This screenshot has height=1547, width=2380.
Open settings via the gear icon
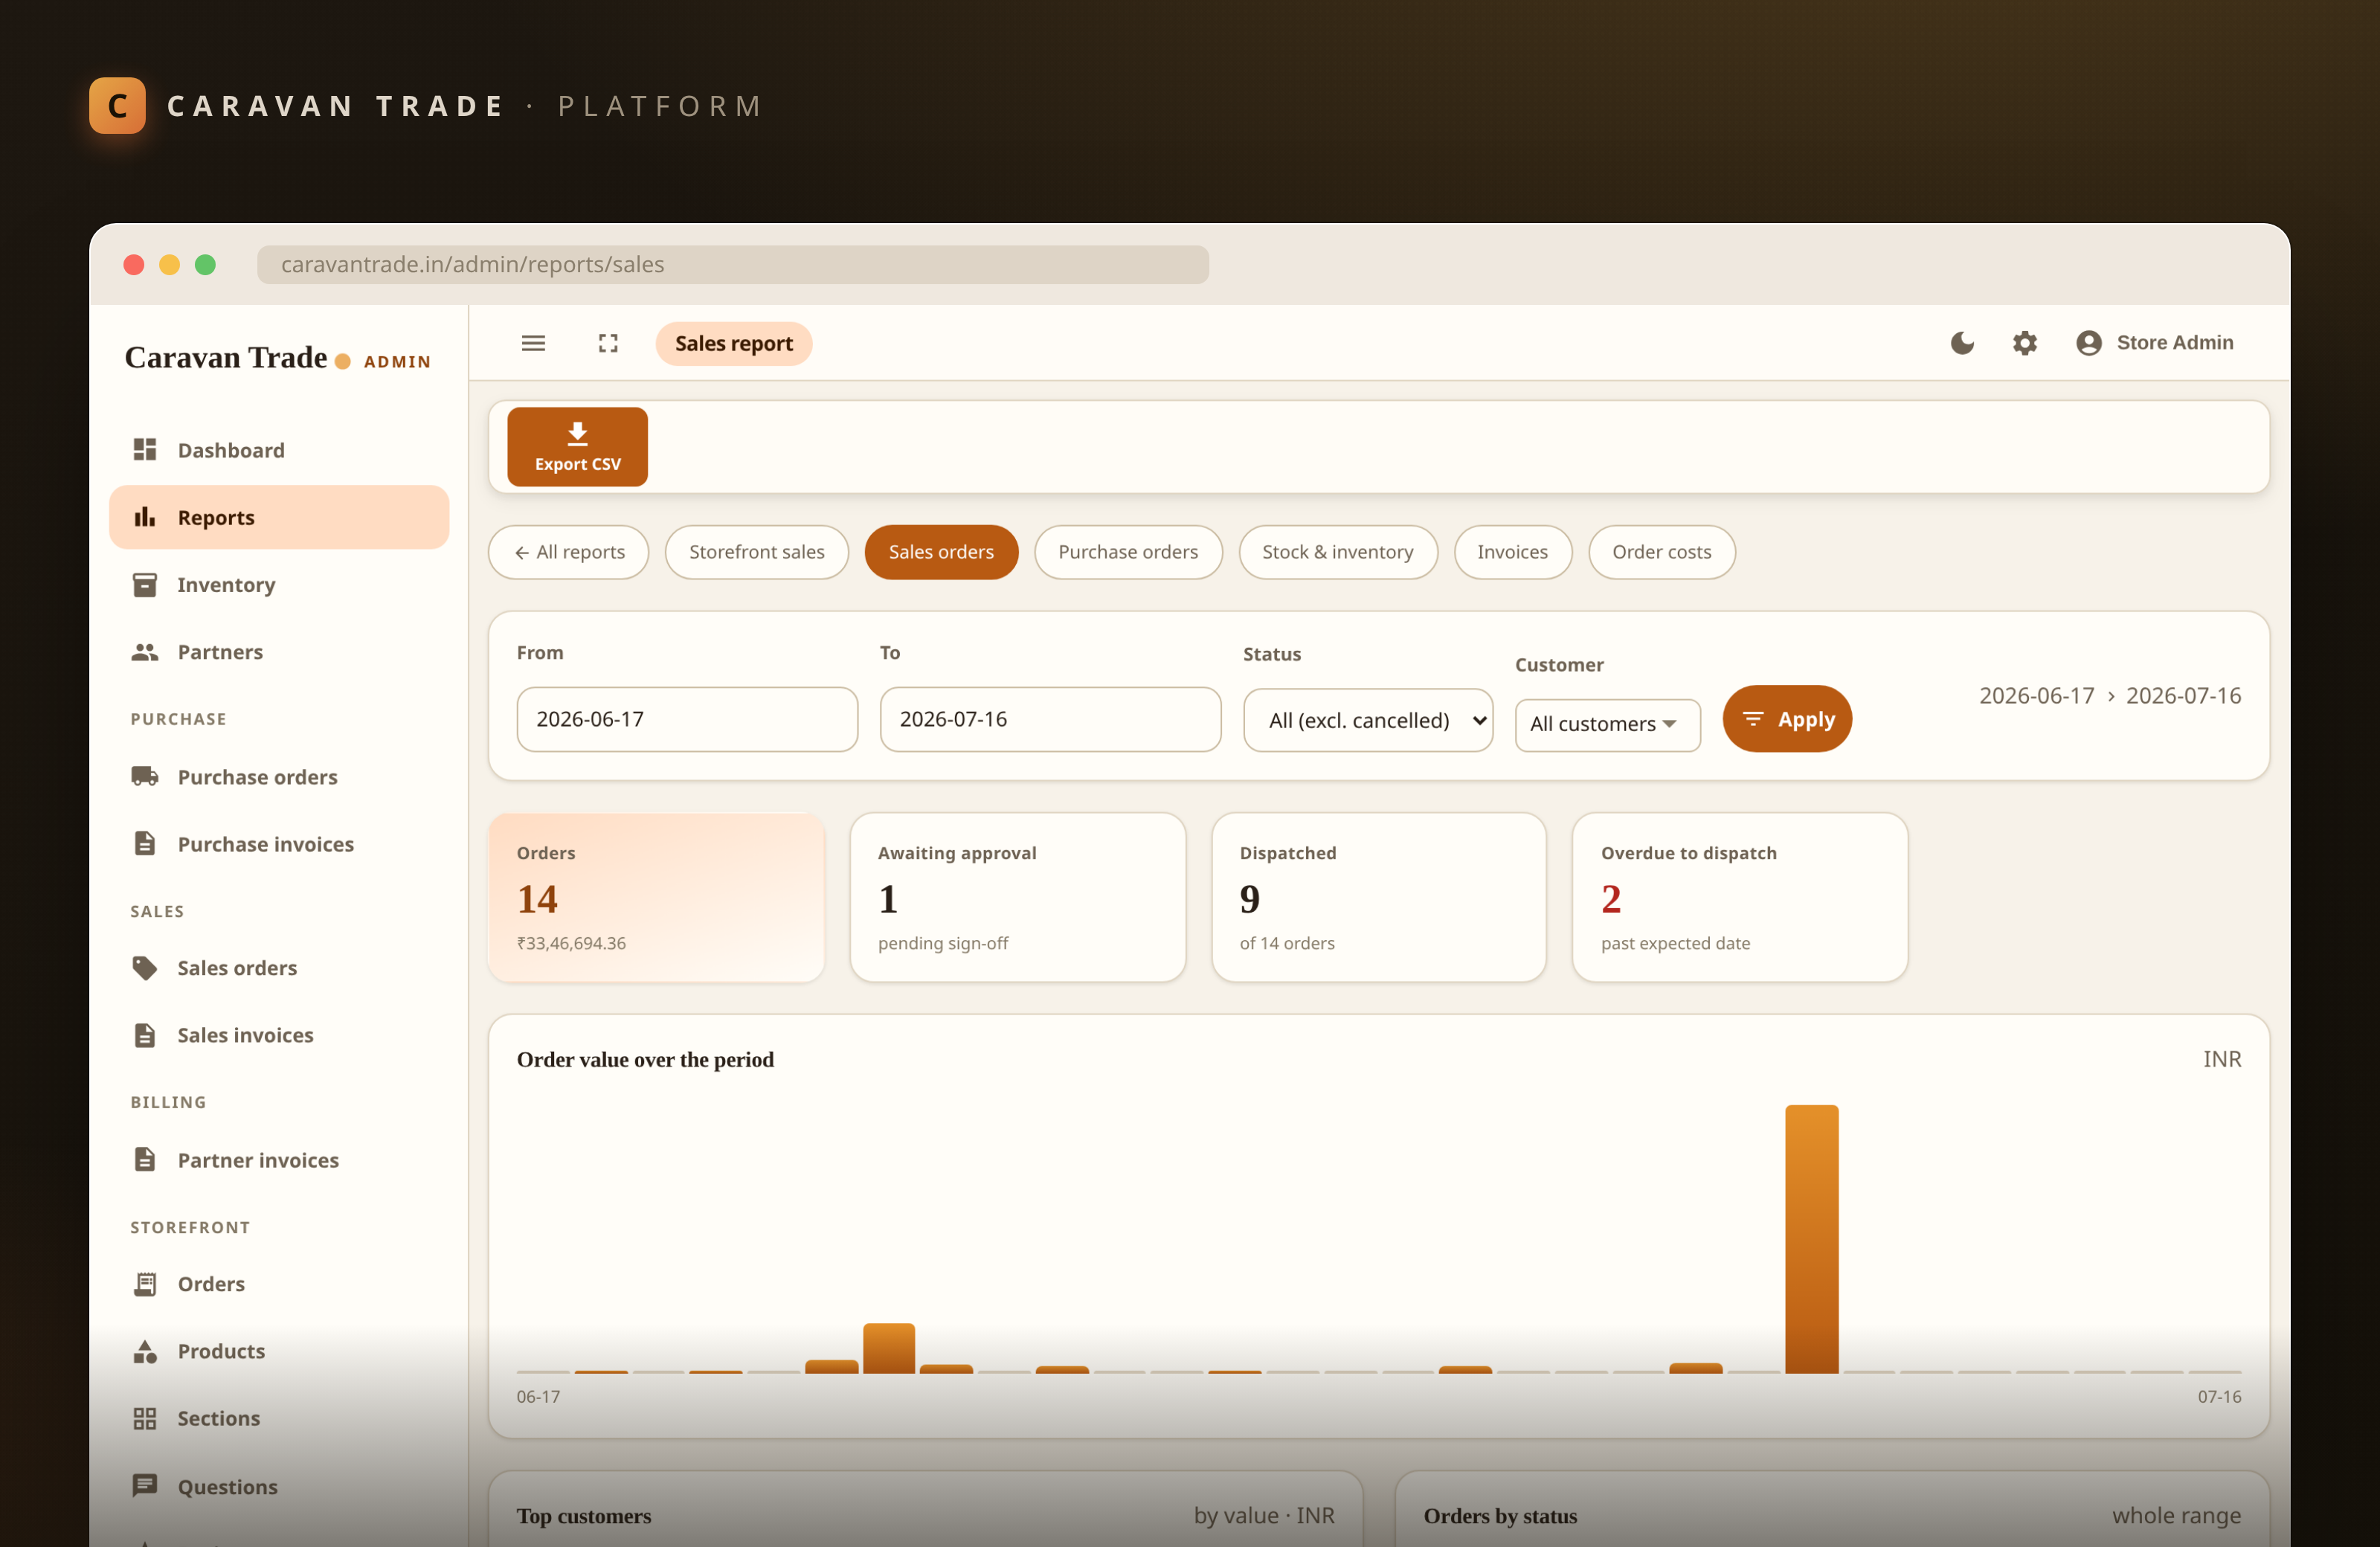pyautogui.click(x=2024, y=343)
